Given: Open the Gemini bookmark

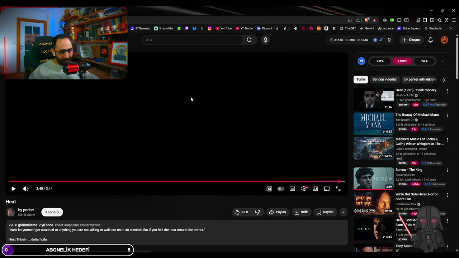Looking at the screenshot, I should [x=367, y=28].
